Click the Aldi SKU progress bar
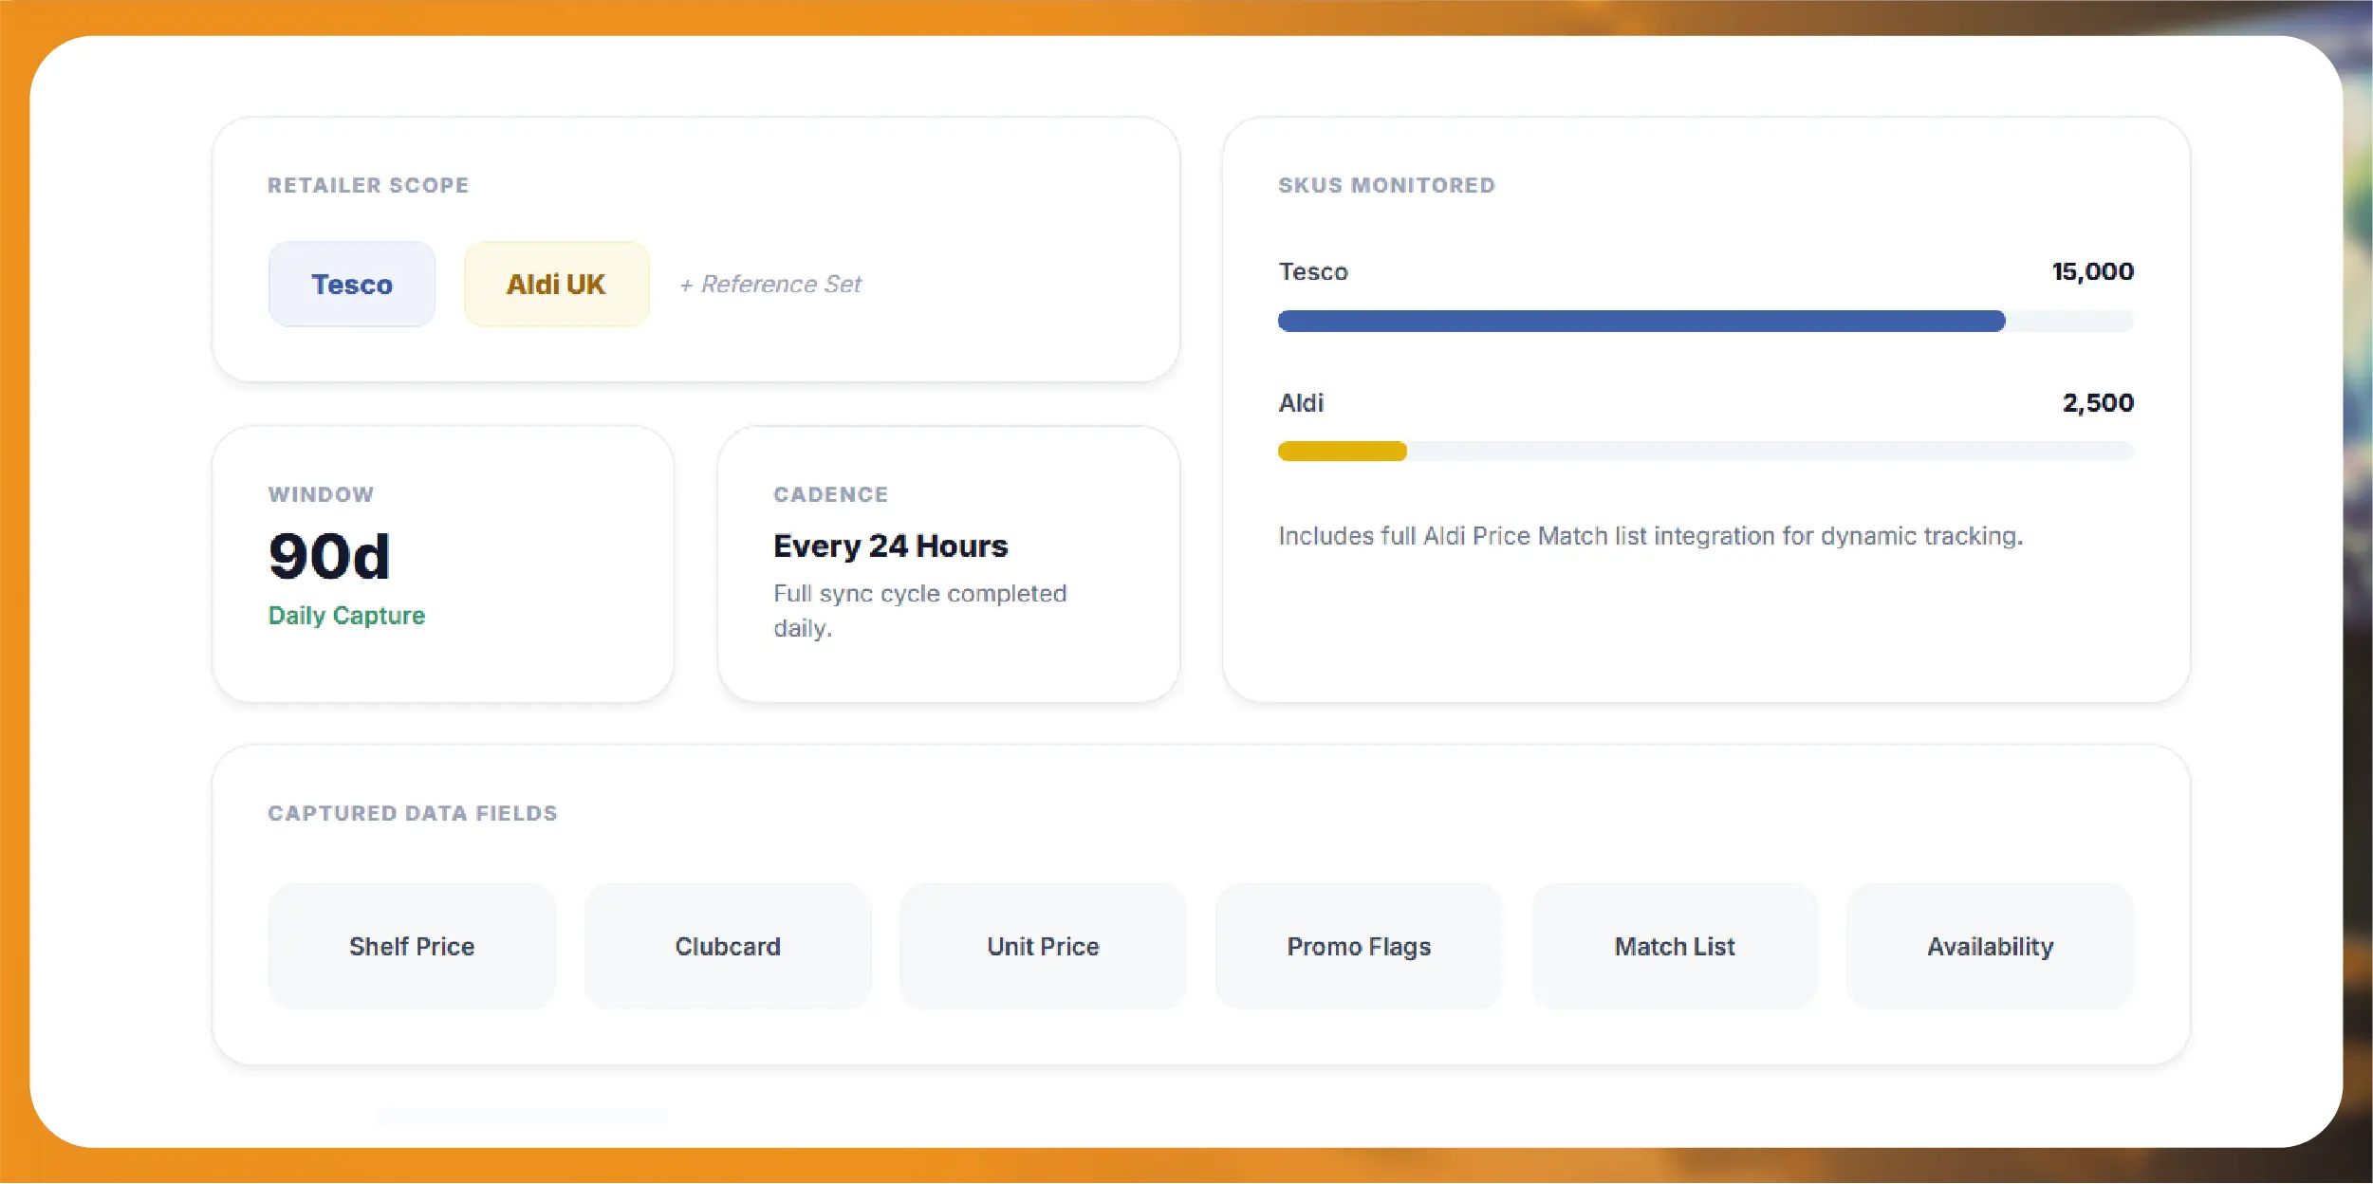 point(1705,452)
